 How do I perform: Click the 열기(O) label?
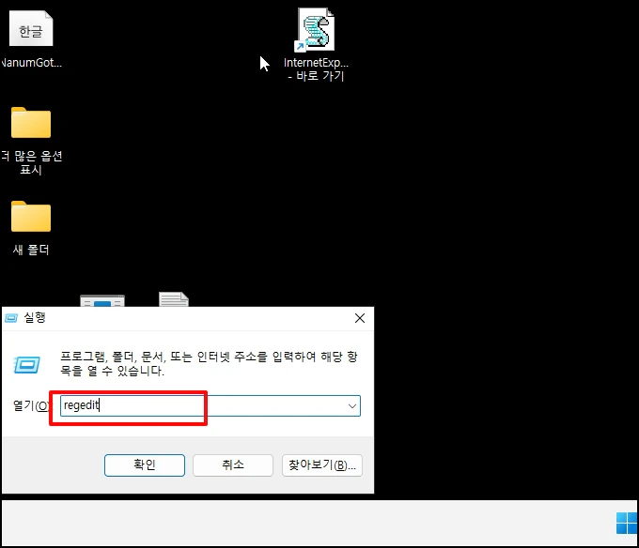coord(31,405)
